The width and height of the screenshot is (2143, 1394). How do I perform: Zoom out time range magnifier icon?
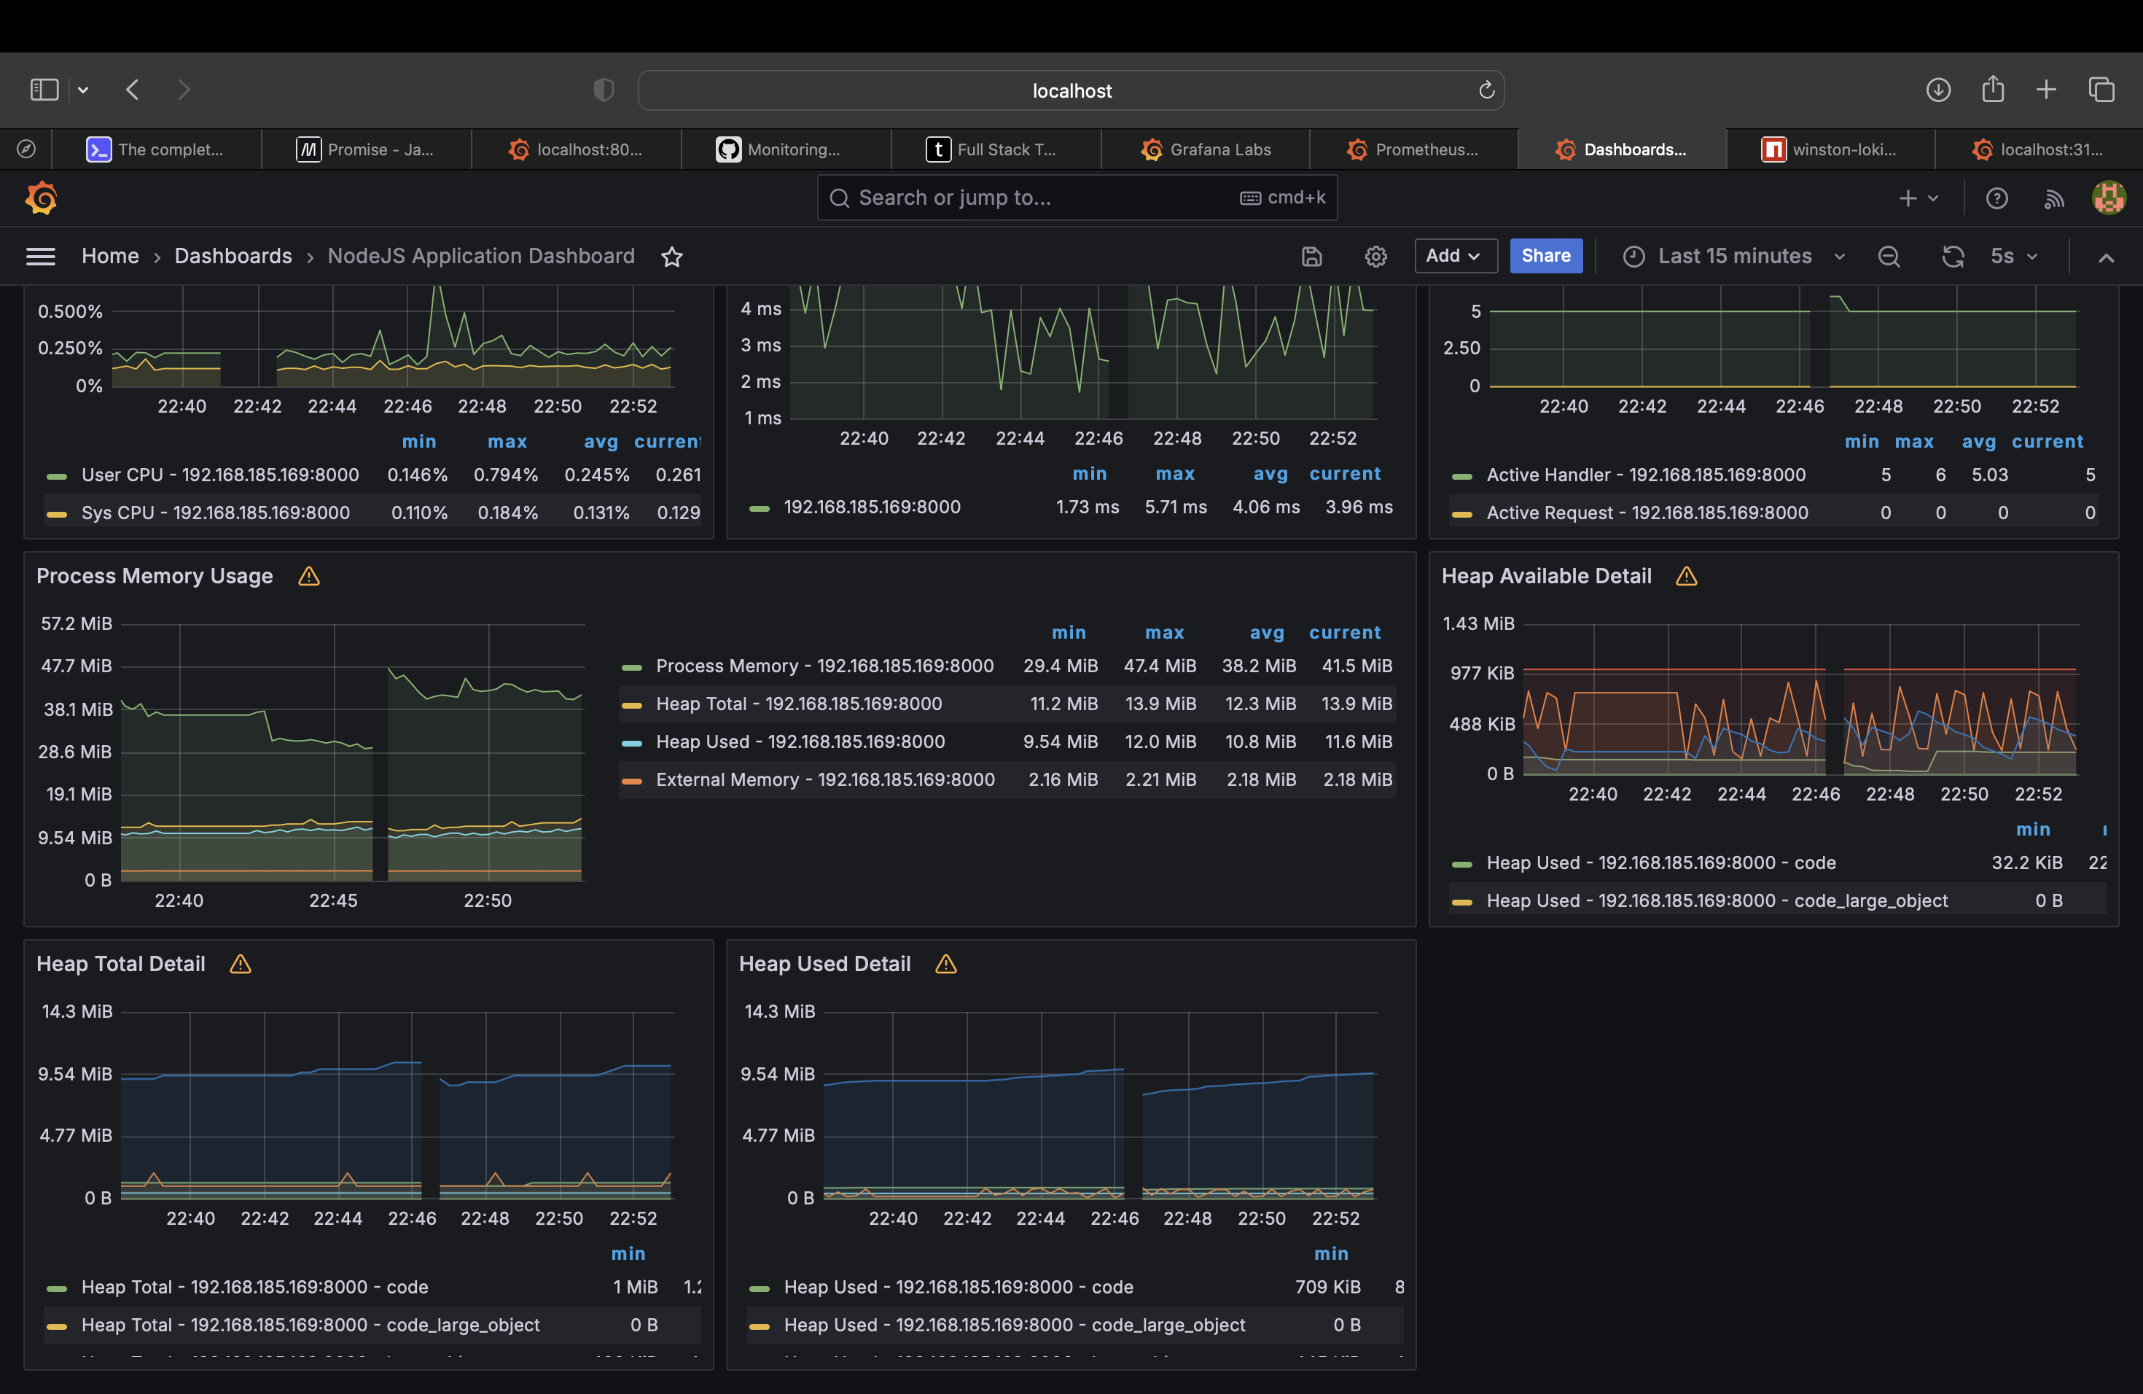[x=1888, y=257]
